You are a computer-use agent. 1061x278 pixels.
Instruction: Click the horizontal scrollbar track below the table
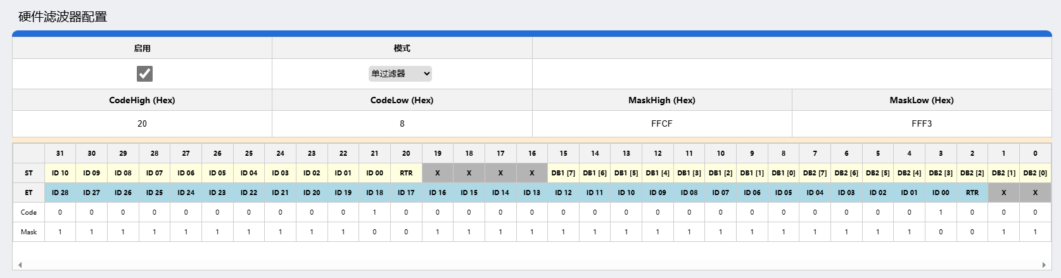532,265
